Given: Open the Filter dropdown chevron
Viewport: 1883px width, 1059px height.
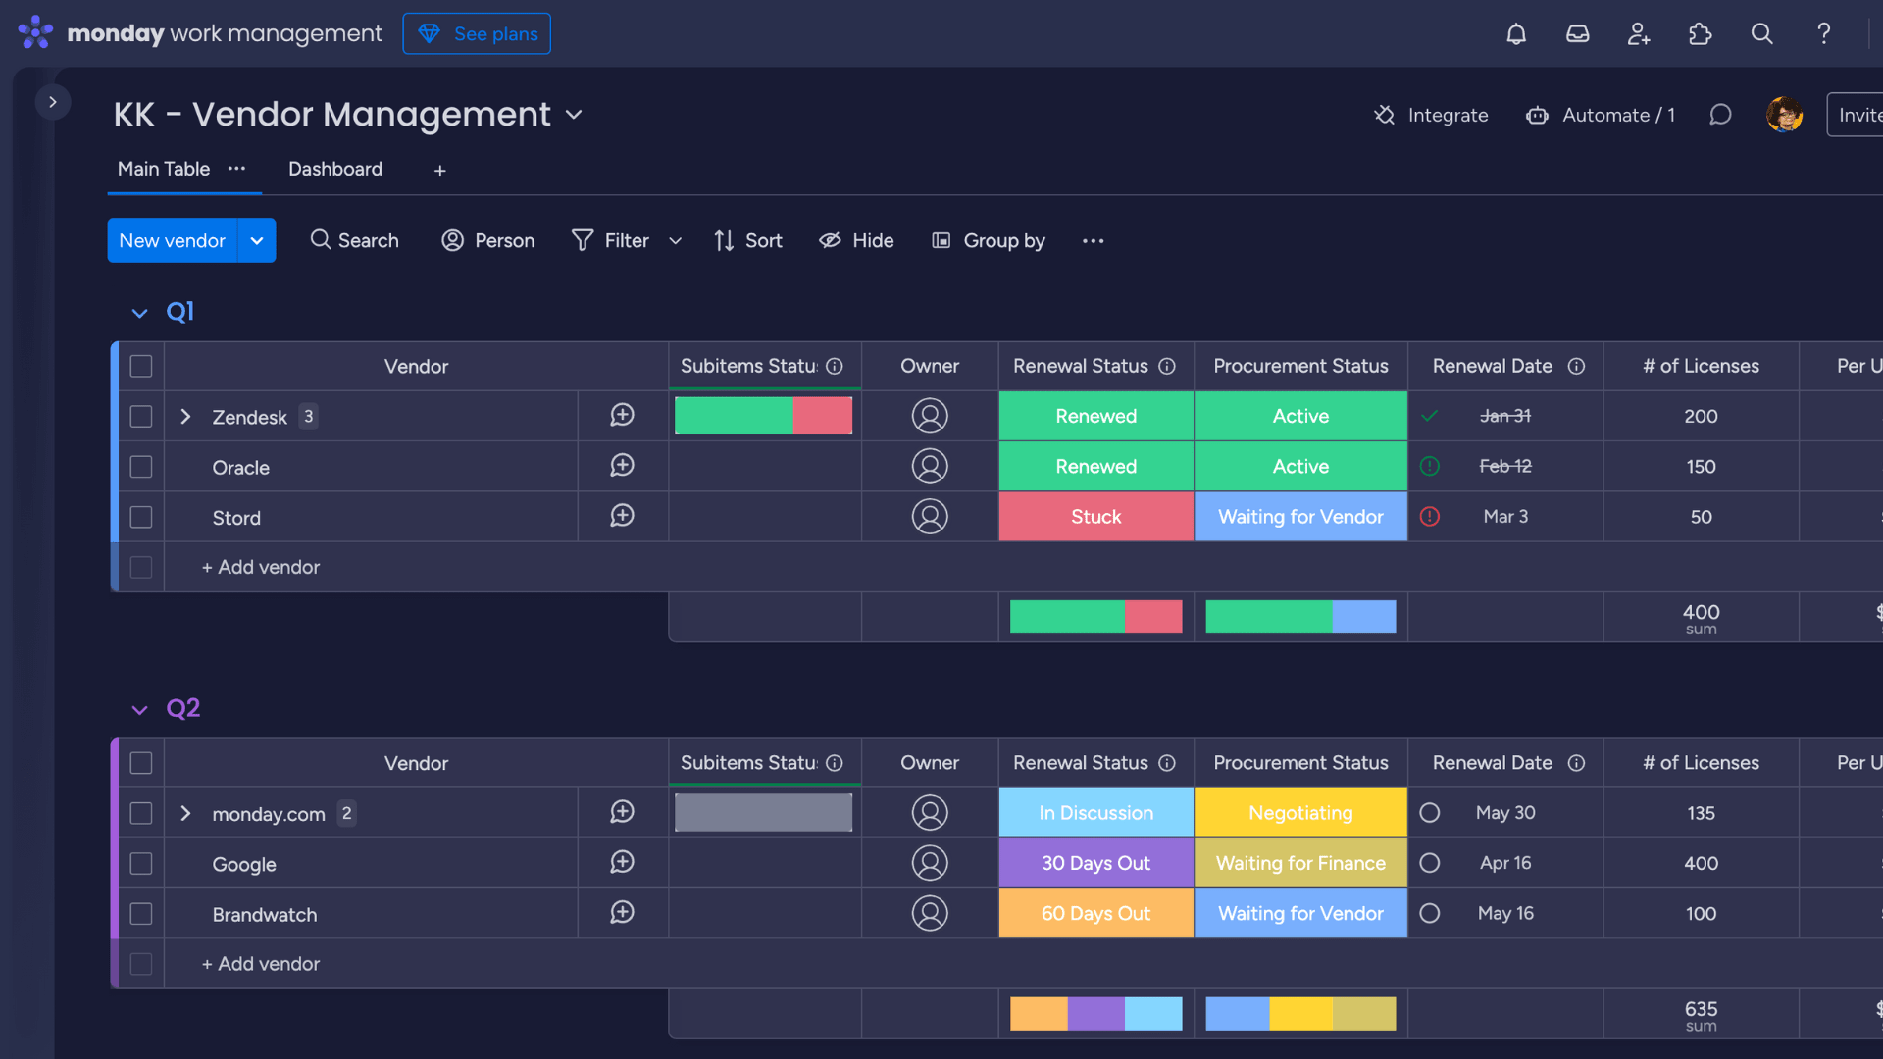Looking at the screenshot, I should [675, 240].
